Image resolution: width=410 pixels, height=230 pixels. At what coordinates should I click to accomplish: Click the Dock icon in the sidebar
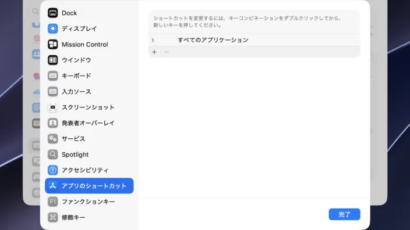52,13
